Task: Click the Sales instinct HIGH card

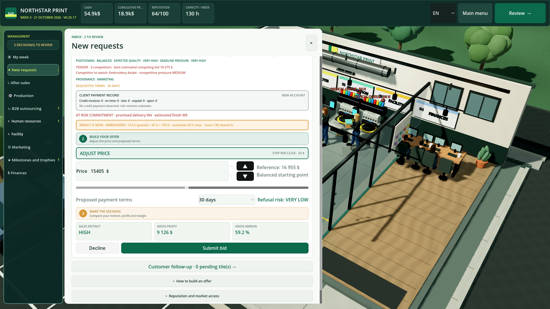Action: point(114,231)
